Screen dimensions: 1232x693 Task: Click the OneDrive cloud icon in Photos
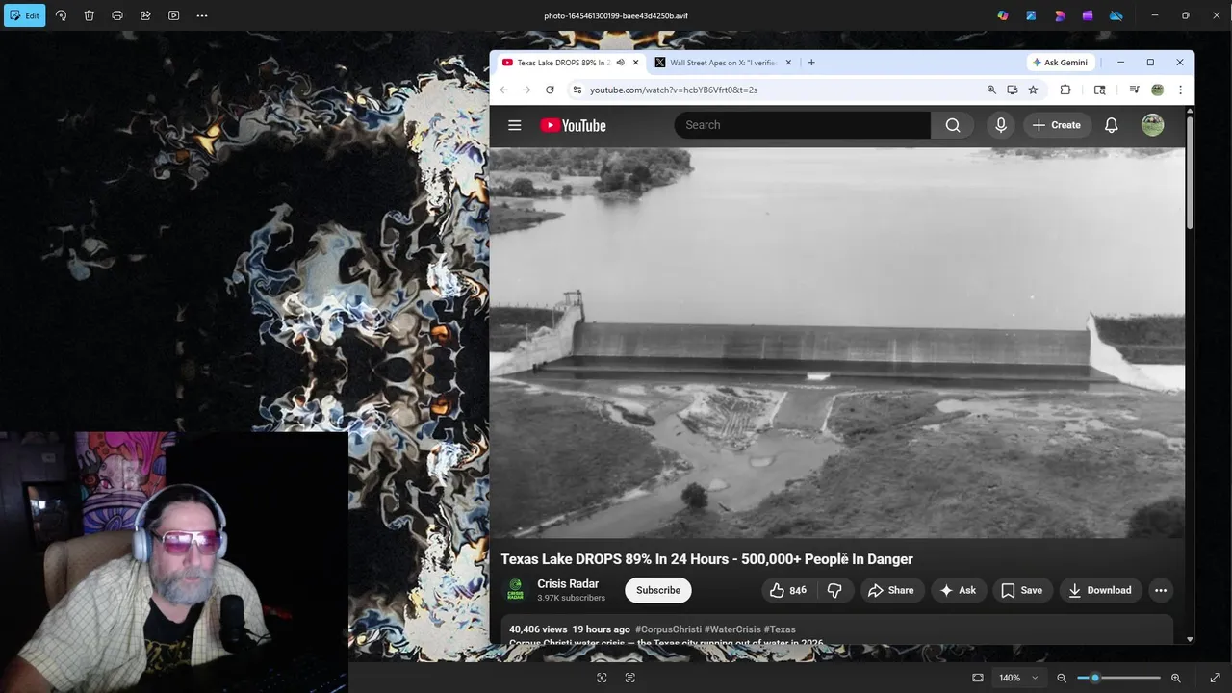[1116, 15]
